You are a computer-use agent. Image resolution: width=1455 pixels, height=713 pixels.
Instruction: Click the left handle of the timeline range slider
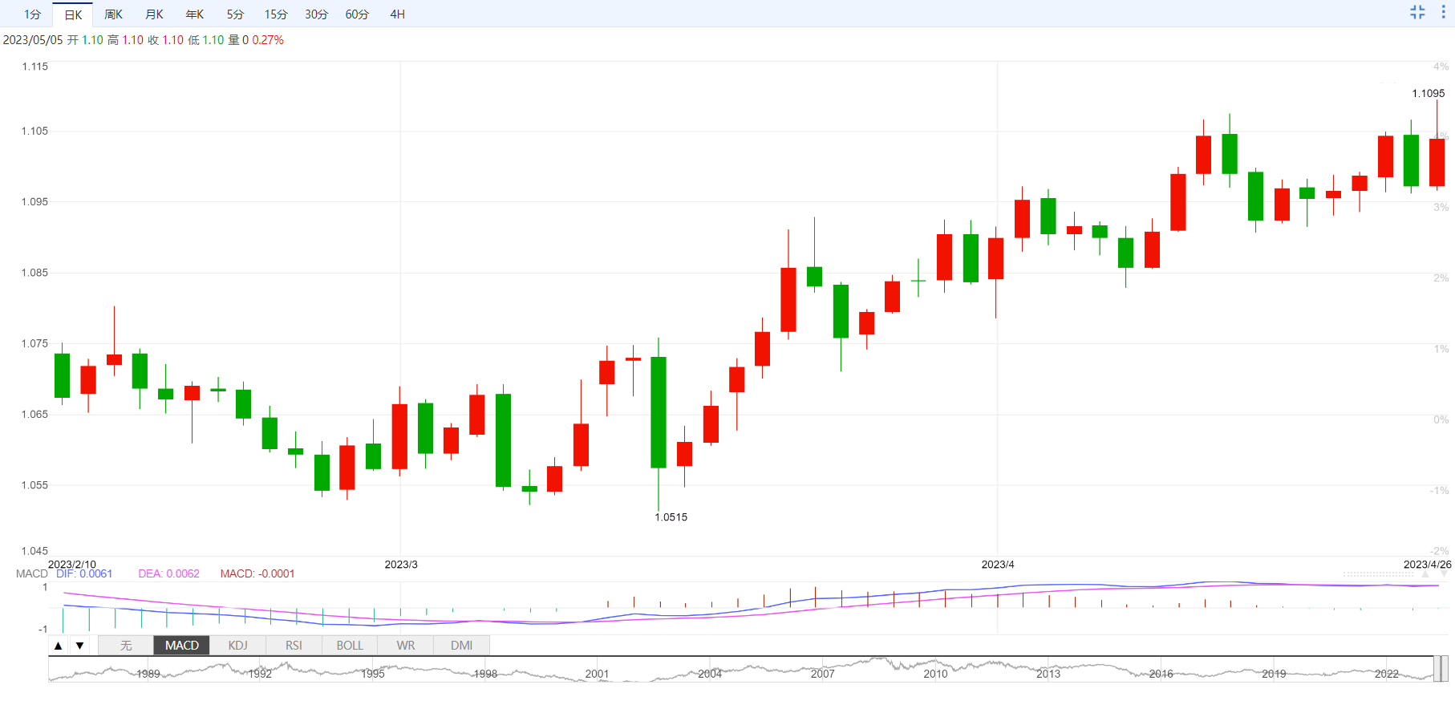(1437, 669)
